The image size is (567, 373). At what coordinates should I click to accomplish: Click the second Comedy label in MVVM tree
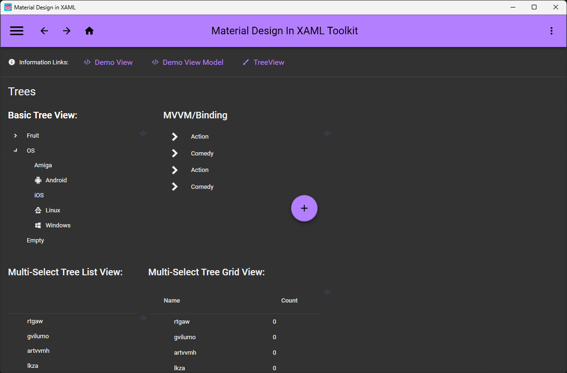coord(202,187)
